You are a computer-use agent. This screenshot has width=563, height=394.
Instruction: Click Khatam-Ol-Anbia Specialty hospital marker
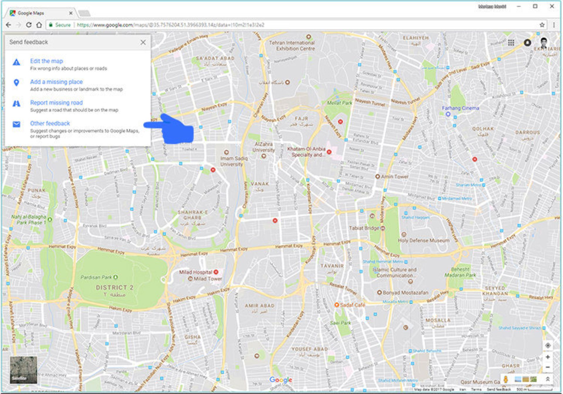click(329, 152)
